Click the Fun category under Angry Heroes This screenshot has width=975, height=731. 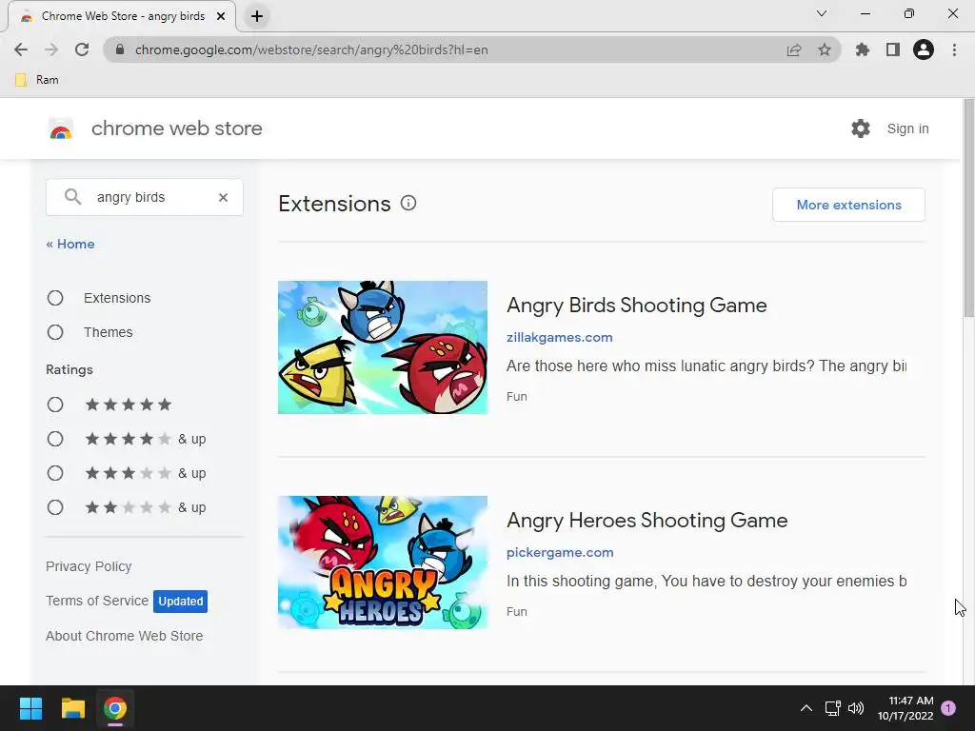[517, 612]
